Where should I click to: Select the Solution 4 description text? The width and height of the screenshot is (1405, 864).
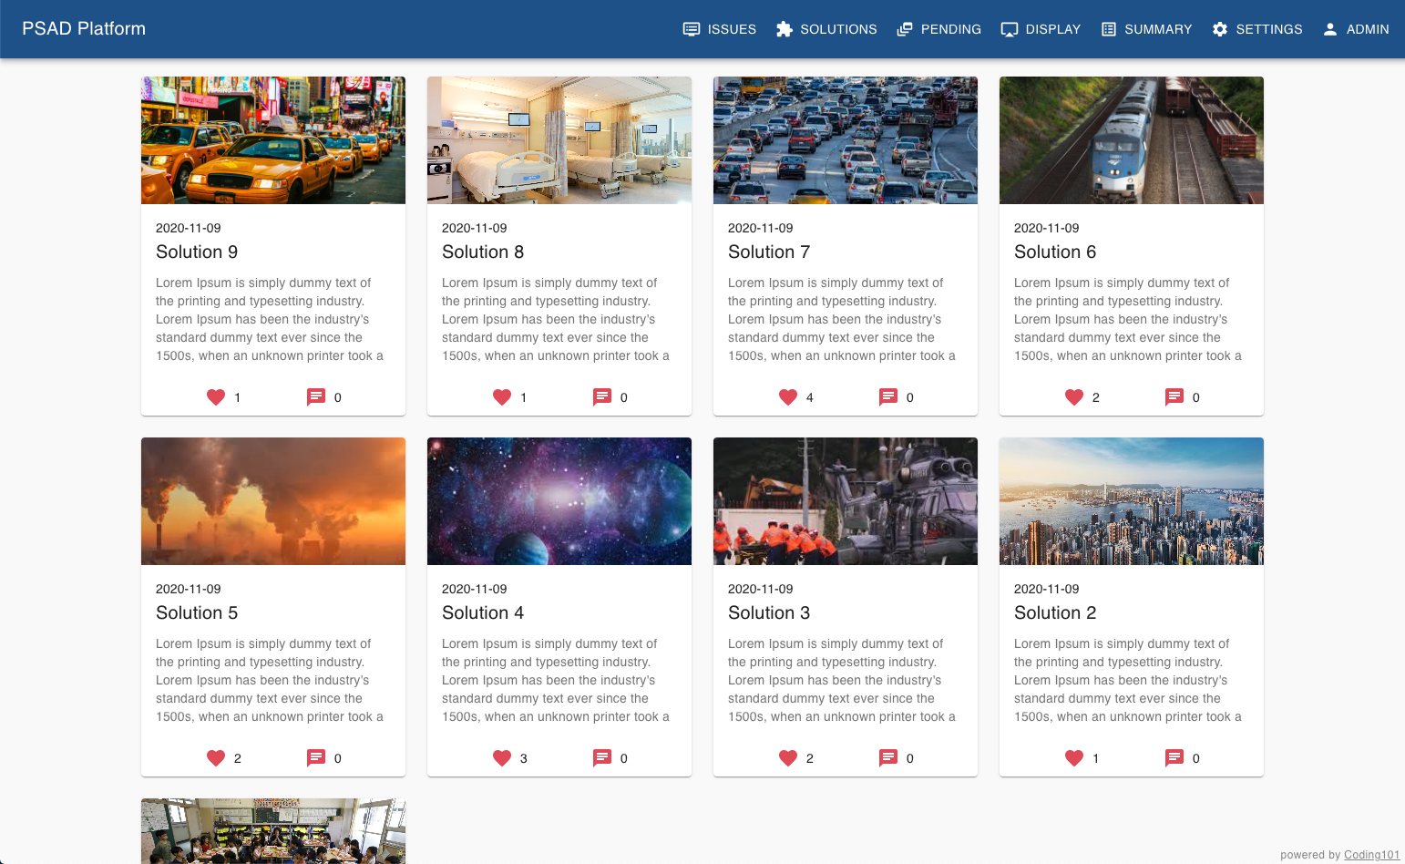pos(556,680)
